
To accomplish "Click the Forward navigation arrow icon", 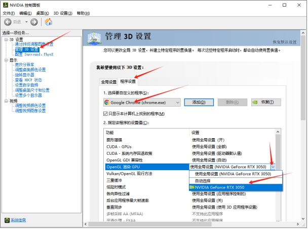I will 34,22.
